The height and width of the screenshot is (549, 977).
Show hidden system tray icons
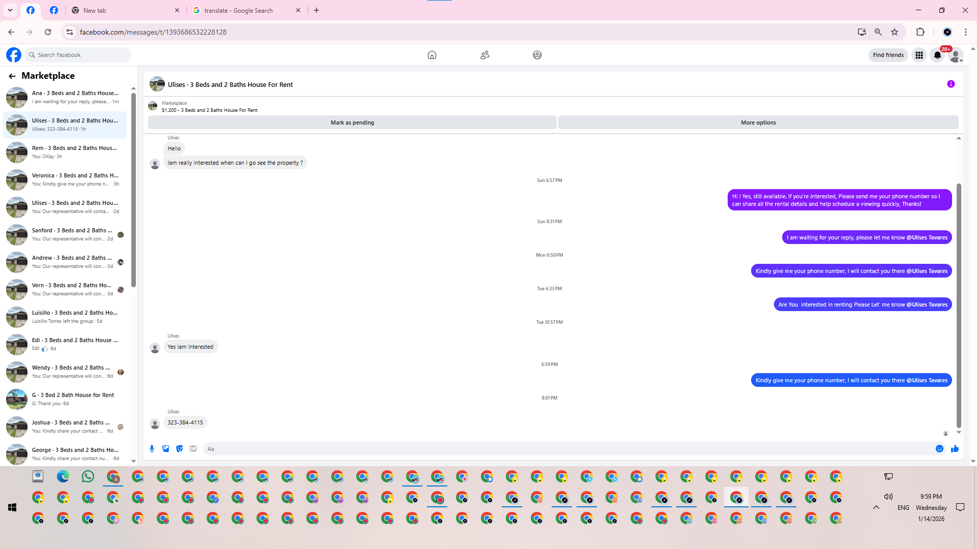[876, 507]
